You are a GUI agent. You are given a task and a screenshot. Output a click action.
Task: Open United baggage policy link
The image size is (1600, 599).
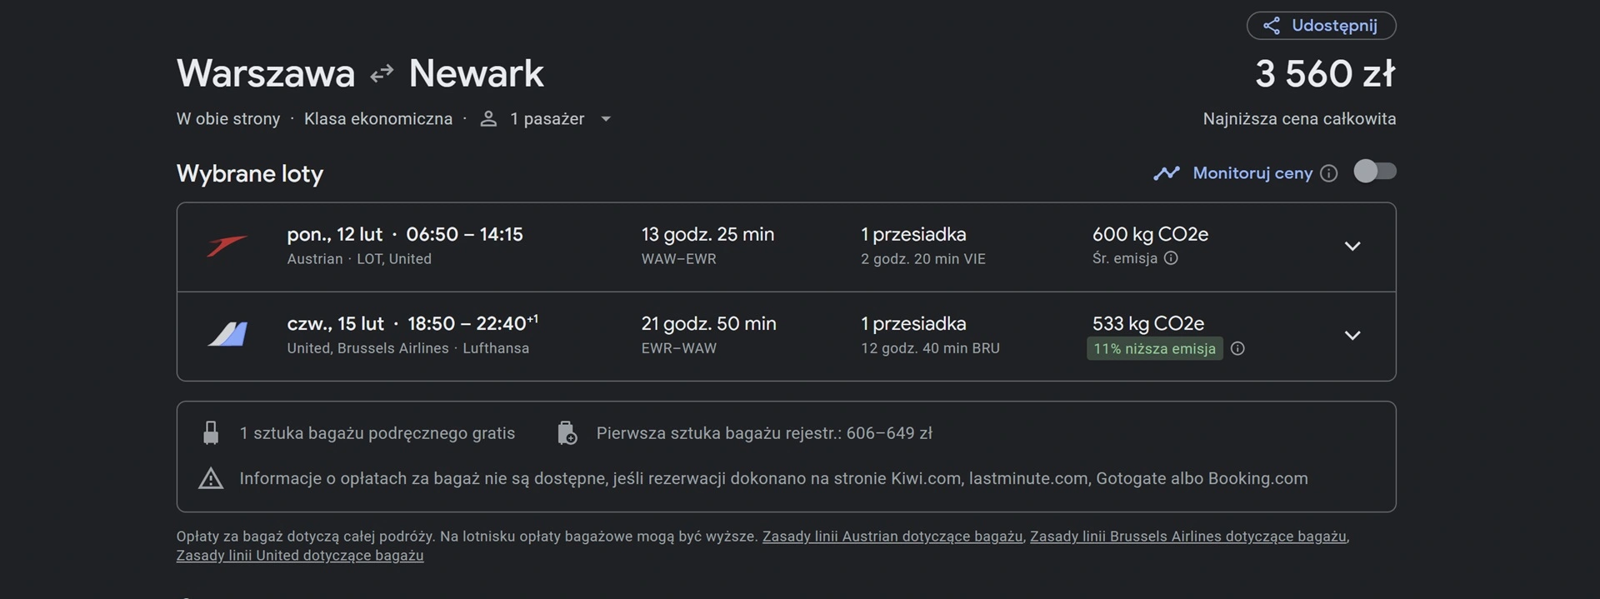click(300, 556)
